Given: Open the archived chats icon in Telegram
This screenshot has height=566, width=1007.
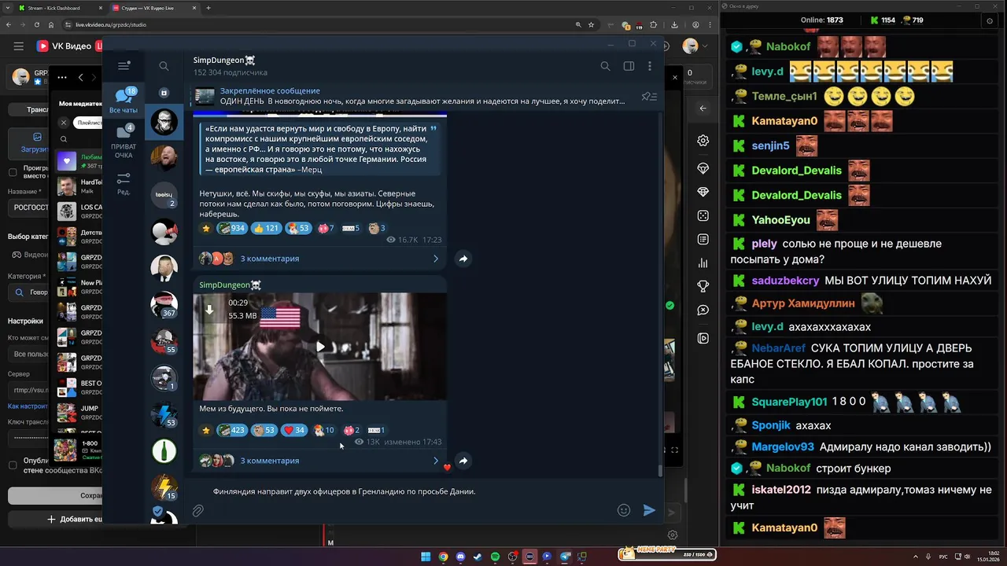Looking at the screenshot, I should [x=164, y=93].
